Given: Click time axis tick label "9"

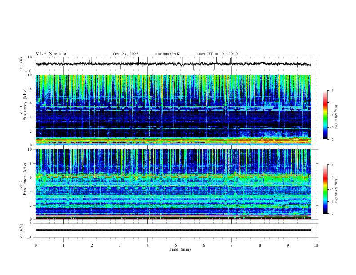Looking at the screenshot, I should coord(288,245).
